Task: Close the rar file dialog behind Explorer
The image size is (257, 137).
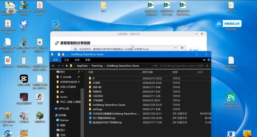Action: [182, 48]
